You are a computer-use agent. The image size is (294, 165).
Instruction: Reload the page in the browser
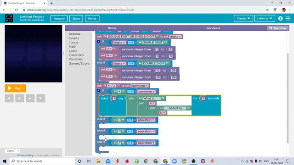[17, 10]
